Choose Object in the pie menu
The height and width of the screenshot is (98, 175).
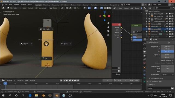[26, 44]
